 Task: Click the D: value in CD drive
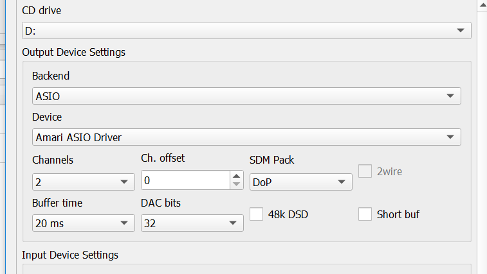(x=31, y=31)
